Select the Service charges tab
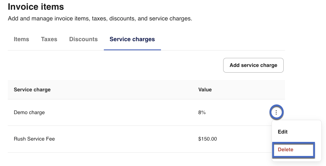This screenshot has height=166, width=326. [132, 39]
